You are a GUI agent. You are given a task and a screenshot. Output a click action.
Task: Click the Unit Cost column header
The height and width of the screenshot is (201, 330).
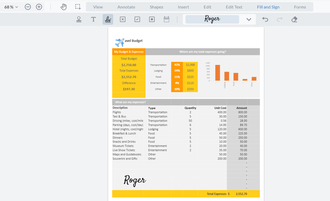click(x=220, y=108)
